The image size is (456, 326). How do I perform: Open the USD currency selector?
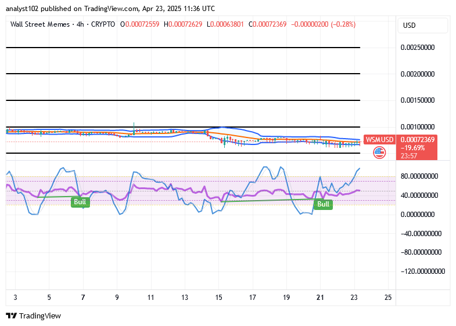point(422,26)
